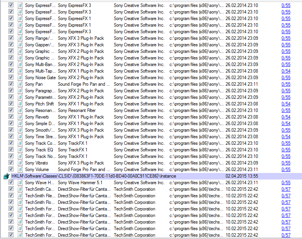
Task: Click the file icon of Sony Vibrato
Action: pos(19,163)
